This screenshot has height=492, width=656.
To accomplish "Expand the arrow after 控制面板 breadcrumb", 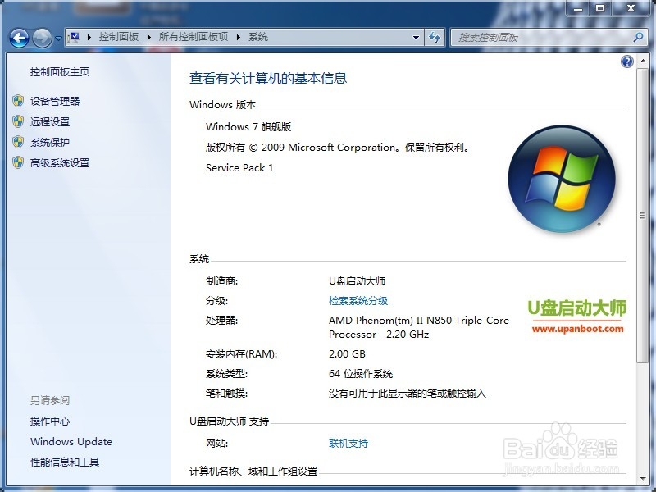I will 149,37.
